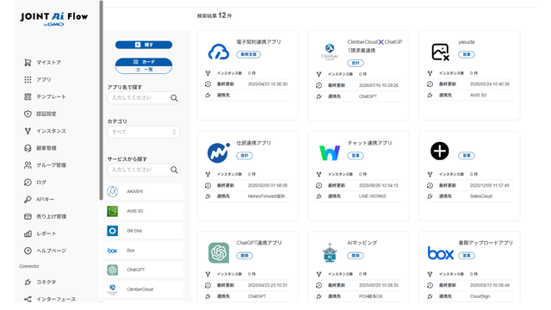This screenshot has height=310, width=551.
Task: Open インターフェース at the sidebar bottom
Action: (56, 299)
